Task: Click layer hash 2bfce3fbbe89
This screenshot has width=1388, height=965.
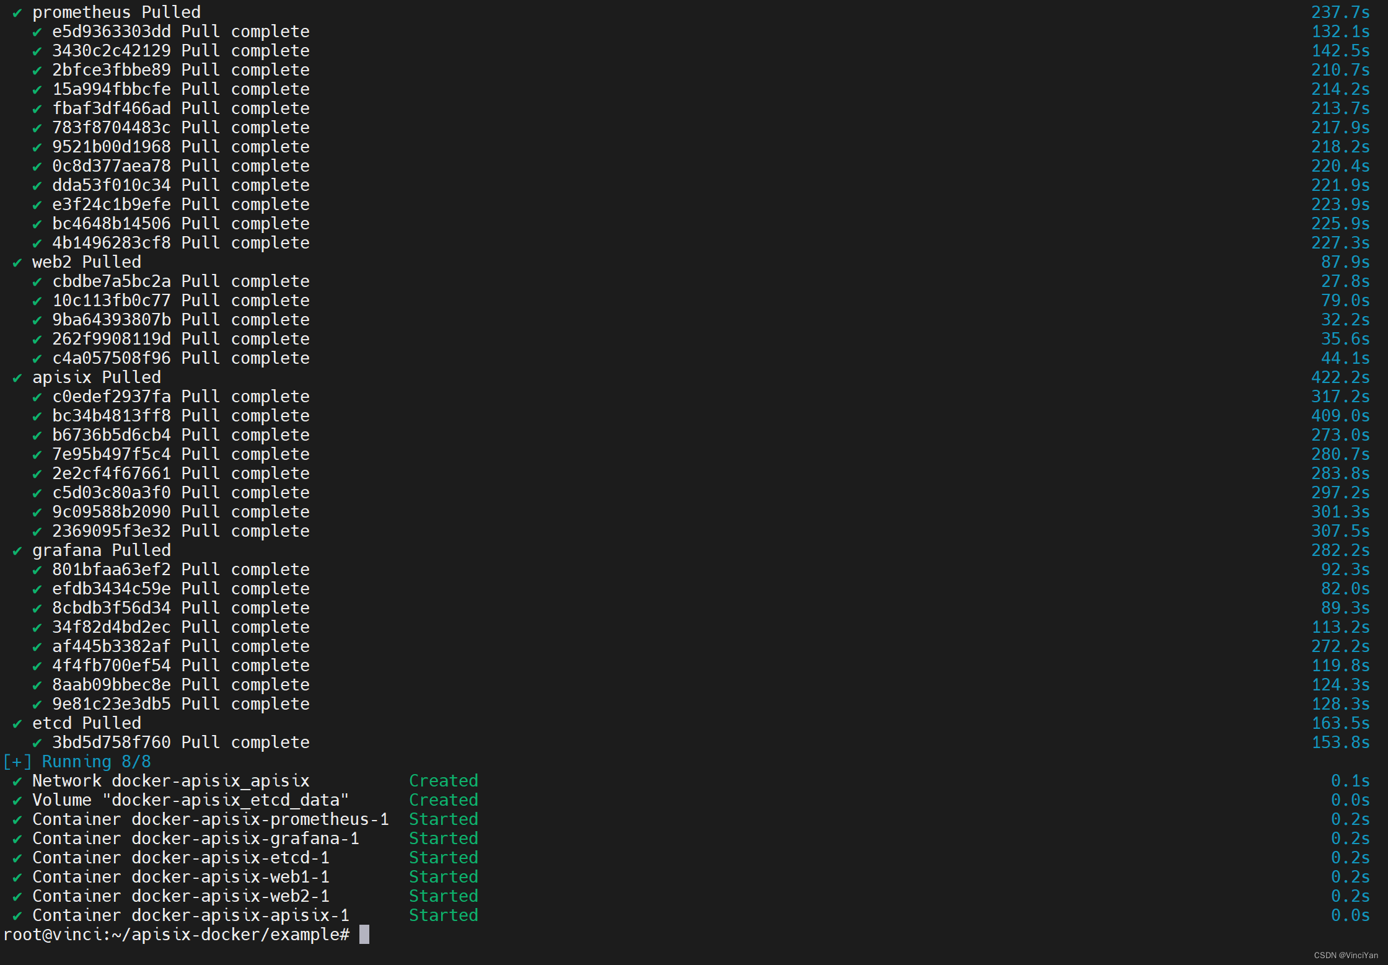Action: point(112,70)
